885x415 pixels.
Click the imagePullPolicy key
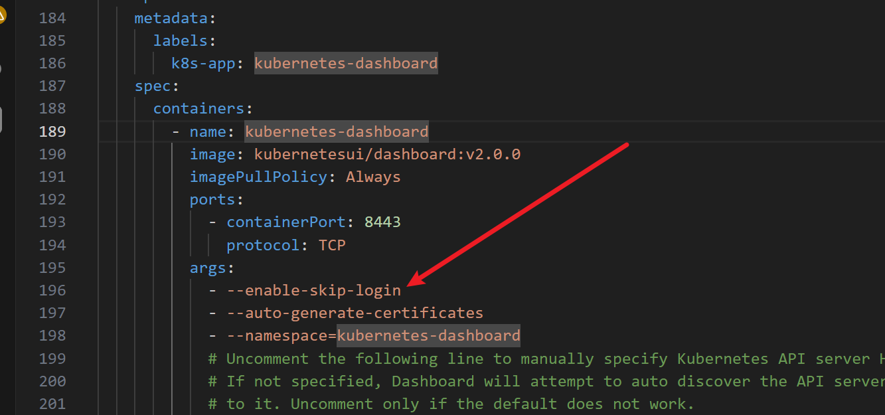258,177
